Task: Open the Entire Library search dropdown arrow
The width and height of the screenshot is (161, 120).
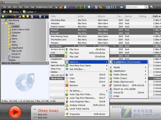Action: pos(147,7)
